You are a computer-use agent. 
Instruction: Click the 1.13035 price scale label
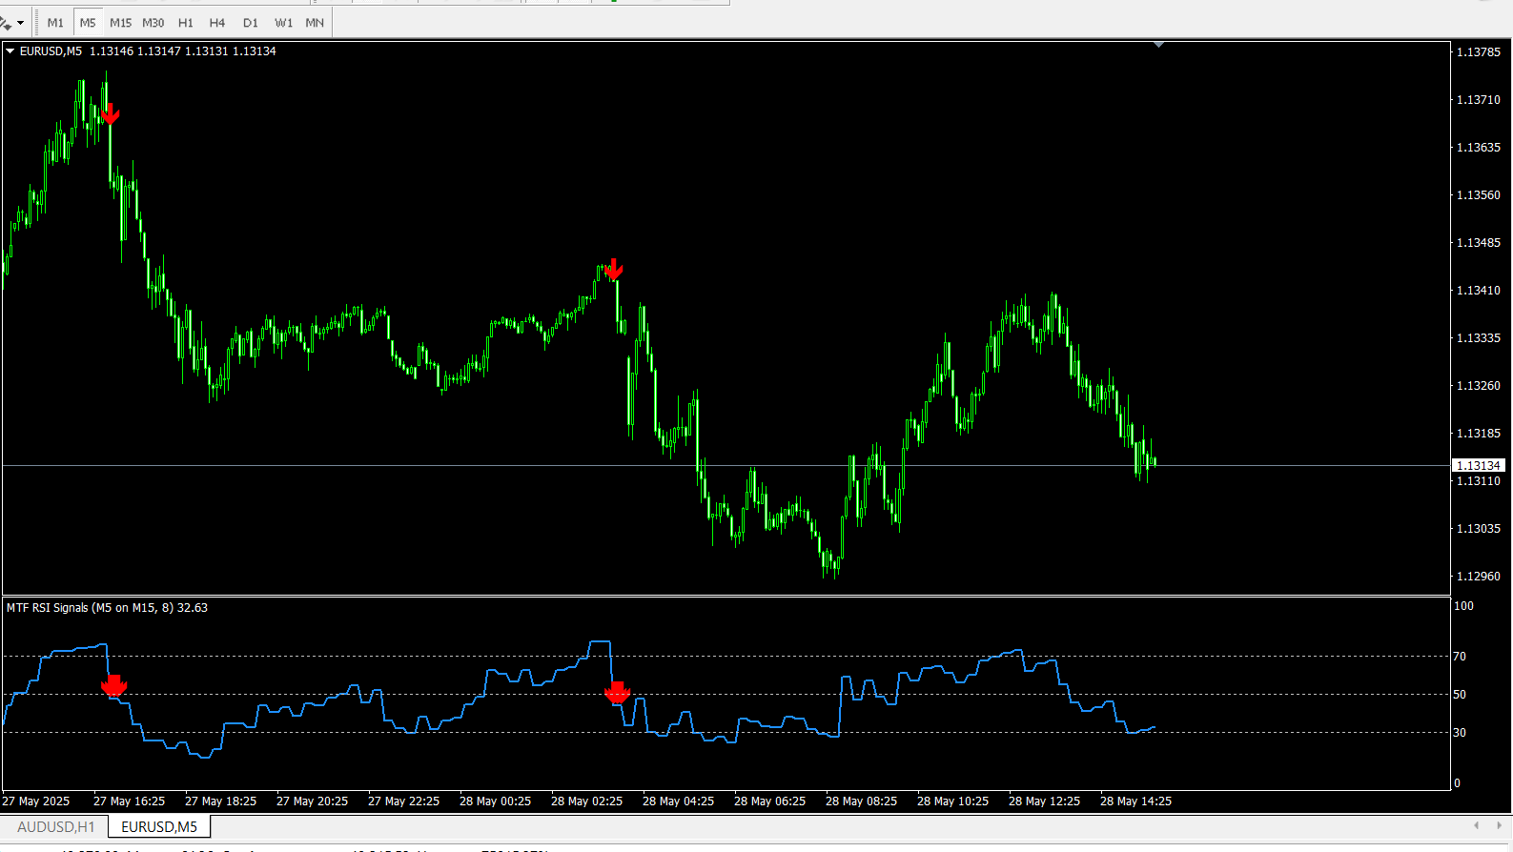pyautogui.click(x=1479, y=529)
